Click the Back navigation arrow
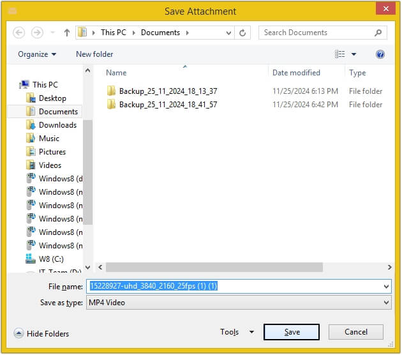The image size is (402, 355). click(19, 33)
